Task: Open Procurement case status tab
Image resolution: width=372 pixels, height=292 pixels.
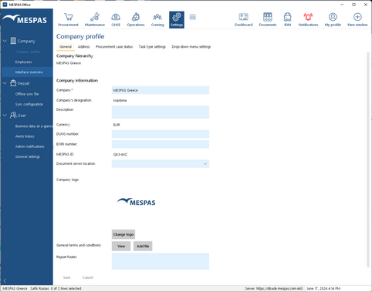Action: tap(114, 47)
